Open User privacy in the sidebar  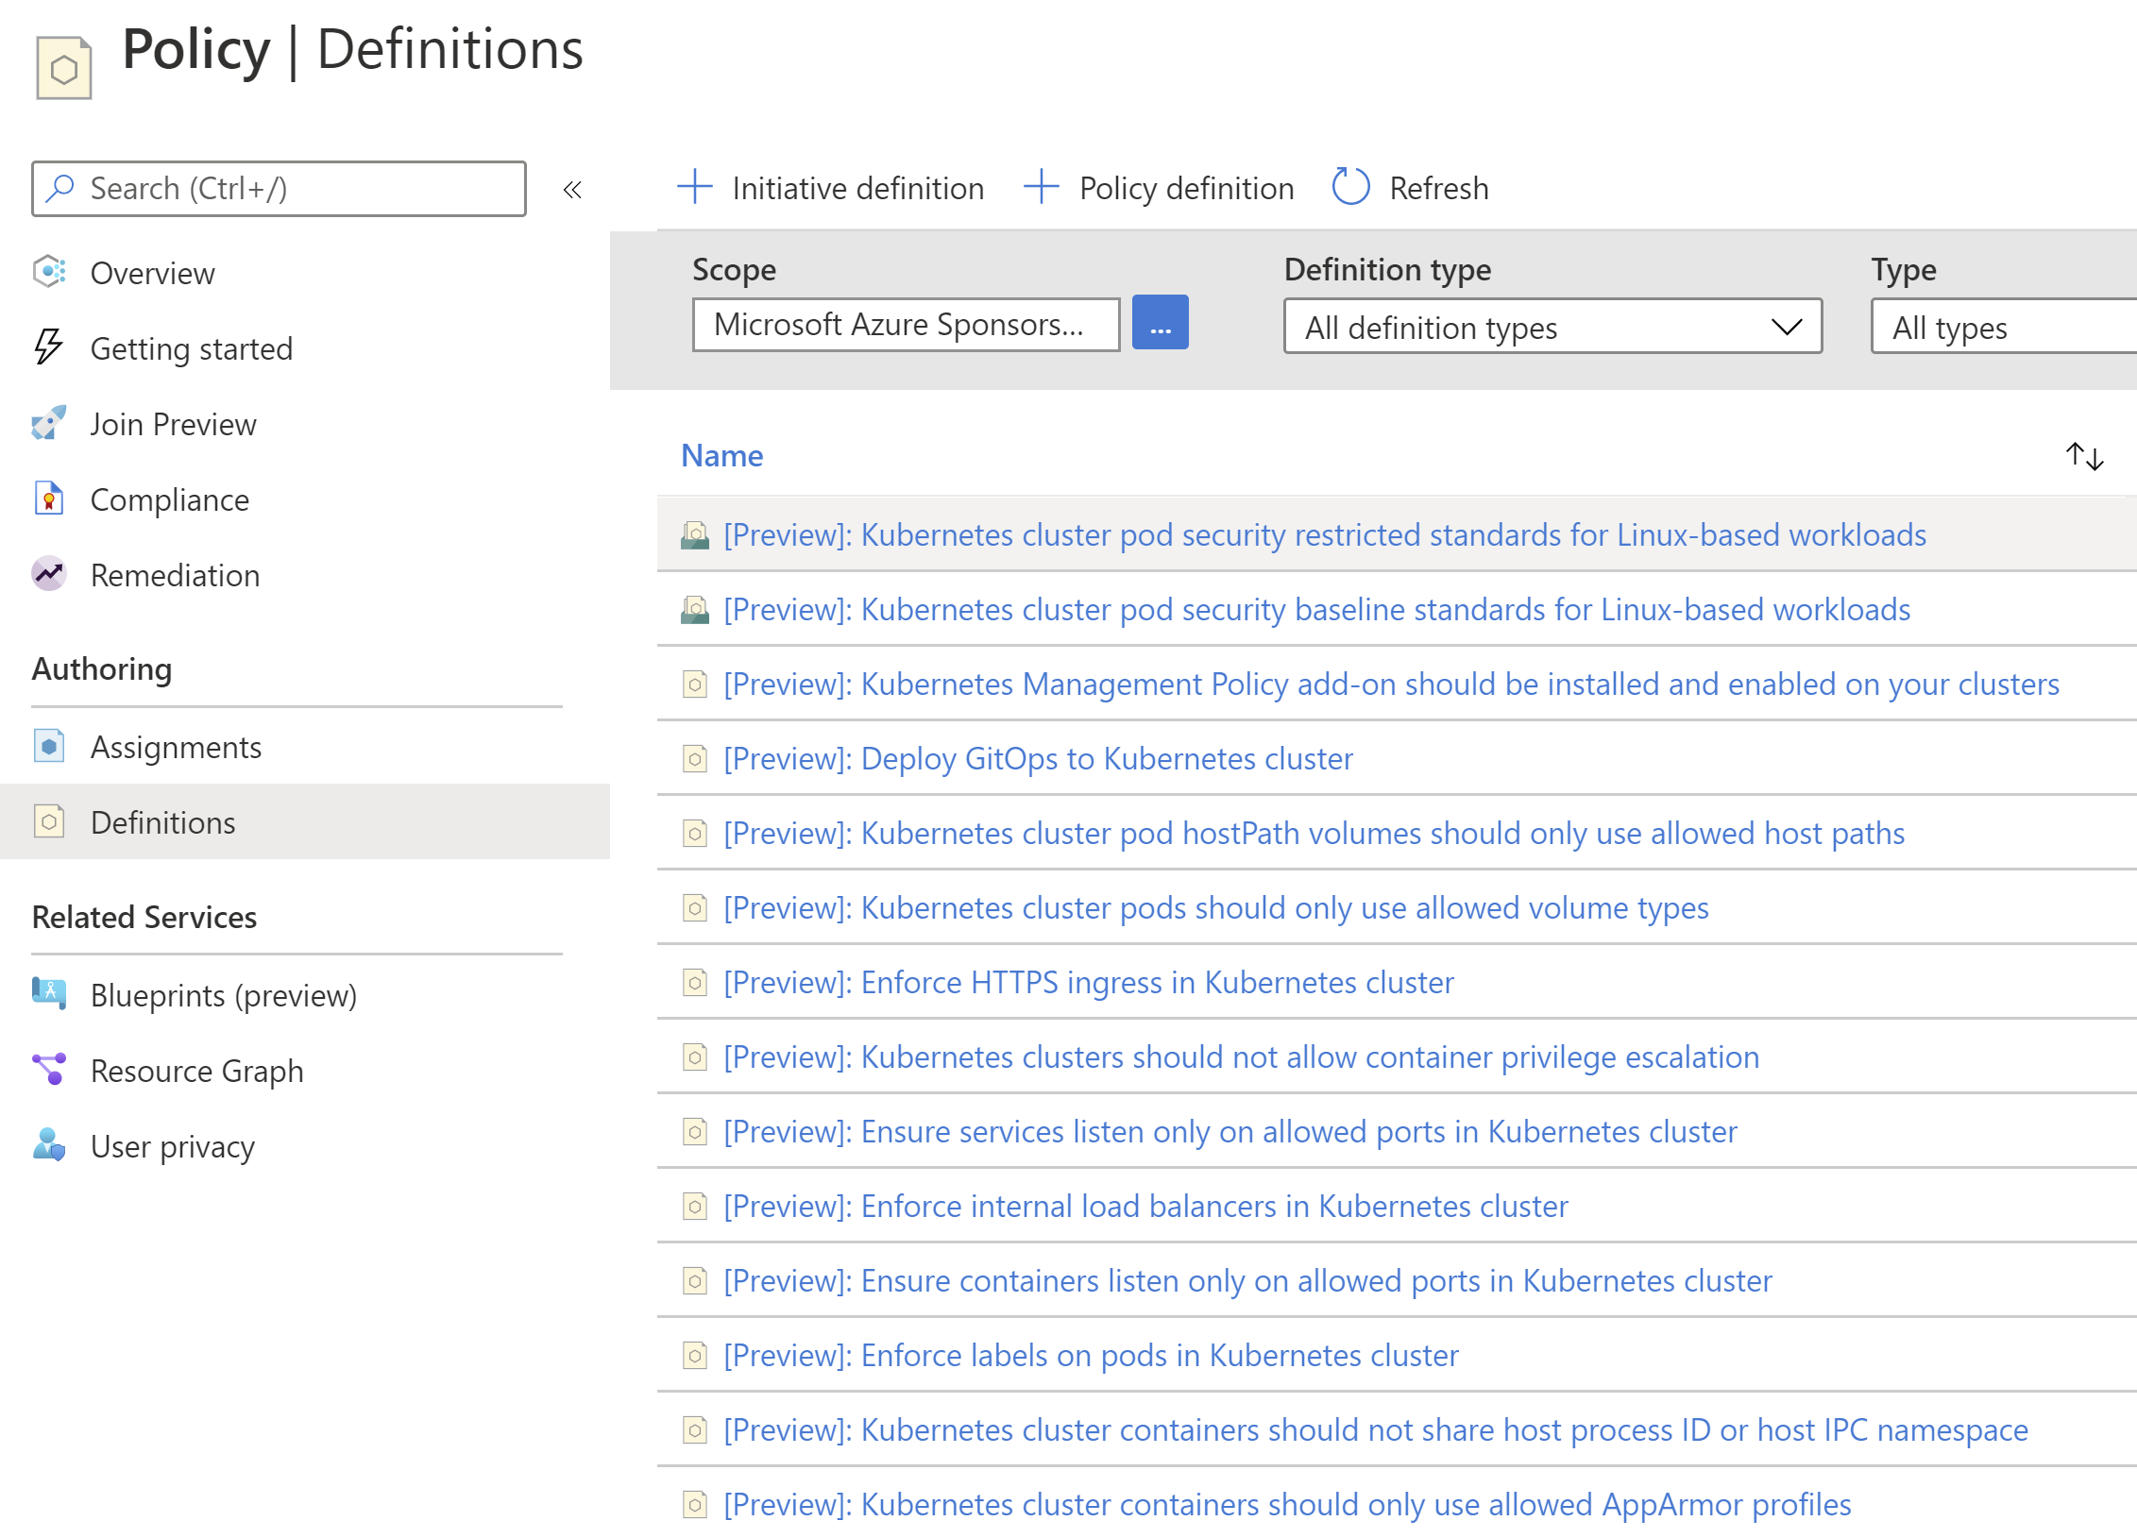[x=173, y=1146]
